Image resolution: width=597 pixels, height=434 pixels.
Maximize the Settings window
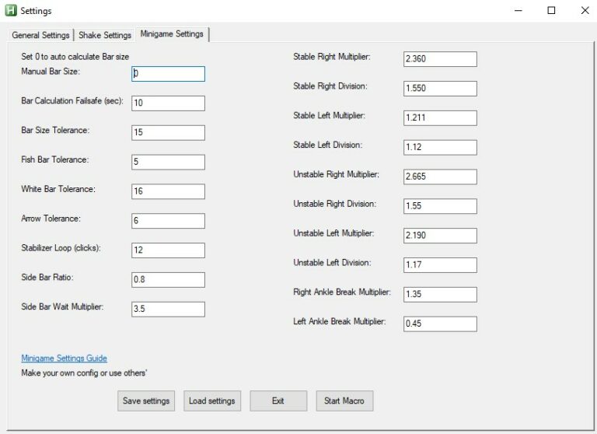click(551, 11)
